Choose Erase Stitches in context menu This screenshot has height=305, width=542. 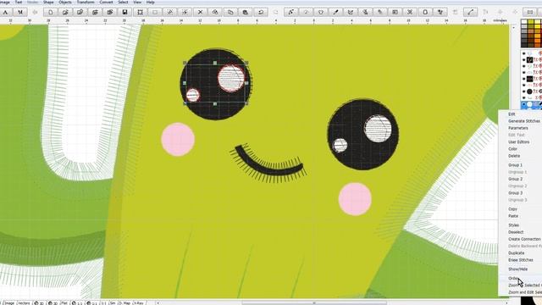521,260
